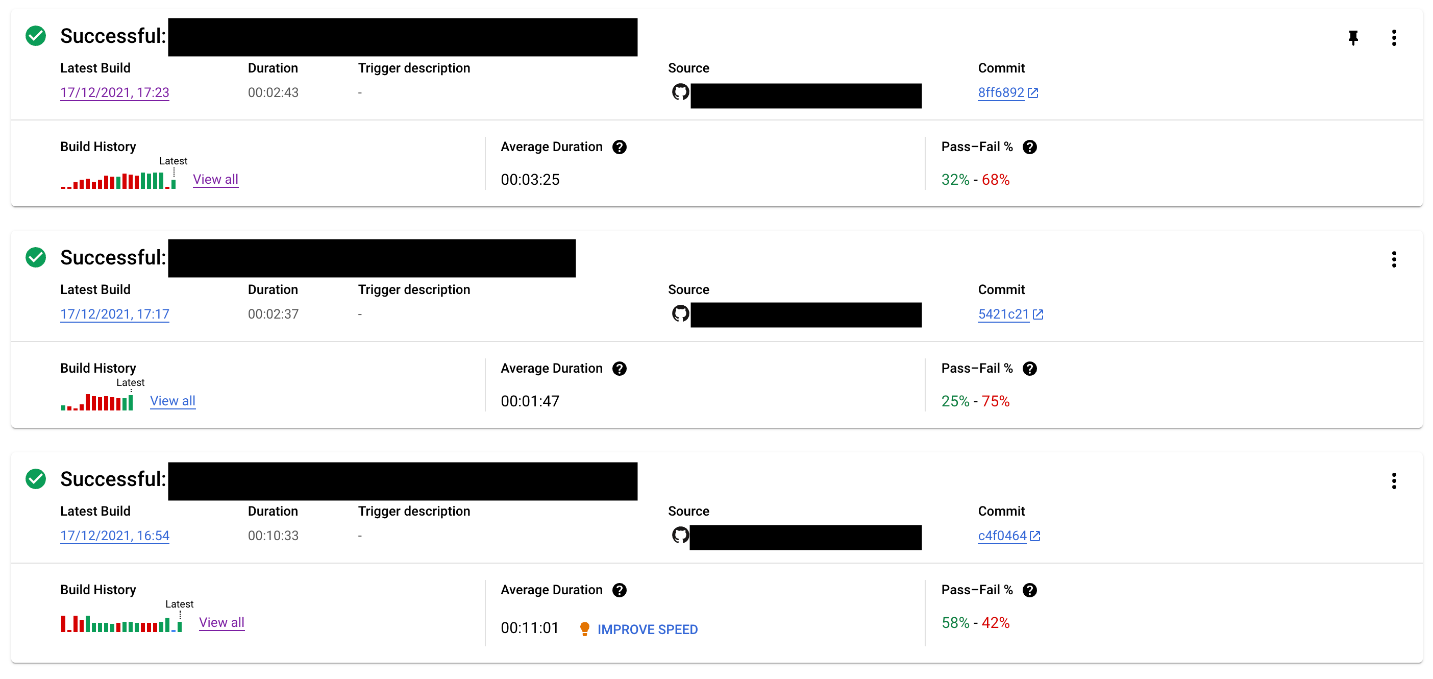1433x679 pixels.
Task: Click the Pass–Fail help icon beside 58% - 42%
Action: [x=1030, y=590]
